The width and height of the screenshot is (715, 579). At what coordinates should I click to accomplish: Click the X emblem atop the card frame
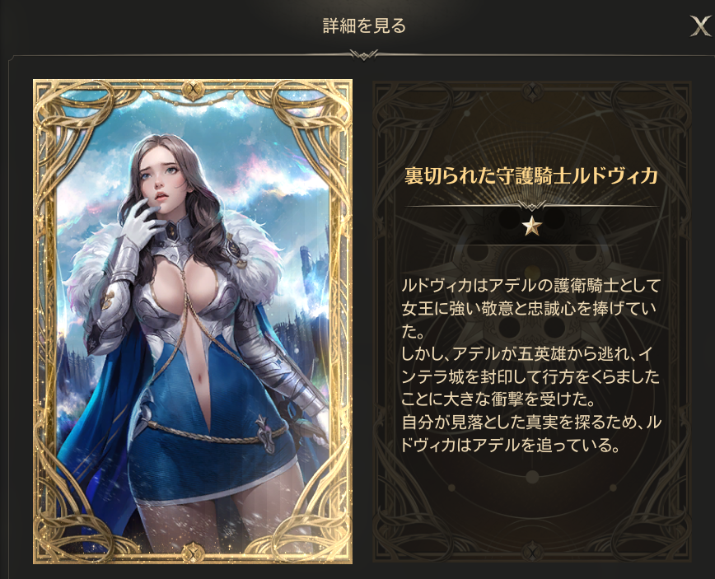click(x=193, y=89)
